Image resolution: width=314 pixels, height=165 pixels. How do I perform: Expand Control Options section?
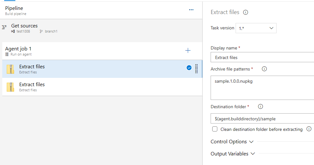point(232,142)
